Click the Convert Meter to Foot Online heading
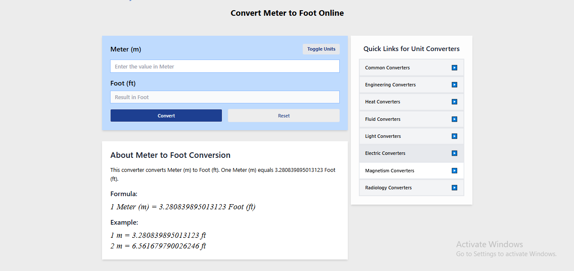 pyautogui.click(x=287, y=13)
